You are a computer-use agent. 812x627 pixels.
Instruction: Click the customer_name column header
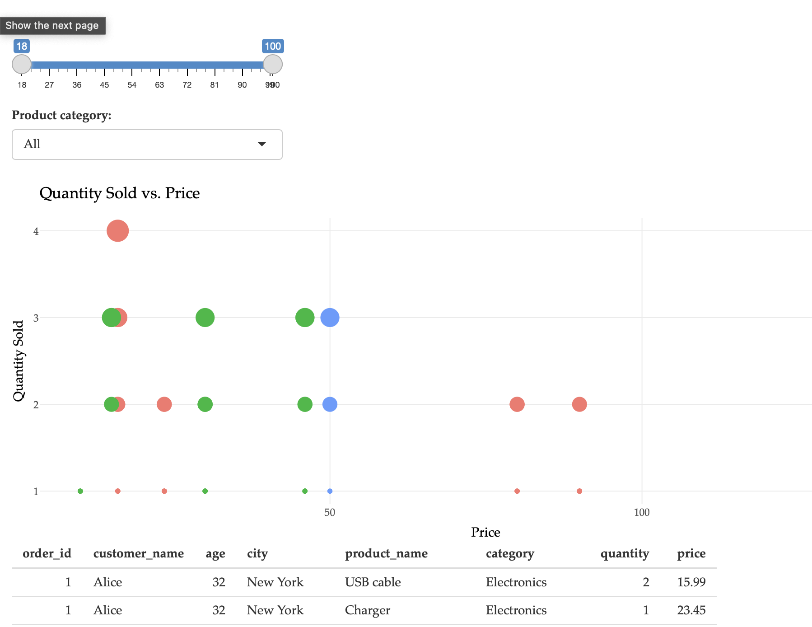point(138,553)
